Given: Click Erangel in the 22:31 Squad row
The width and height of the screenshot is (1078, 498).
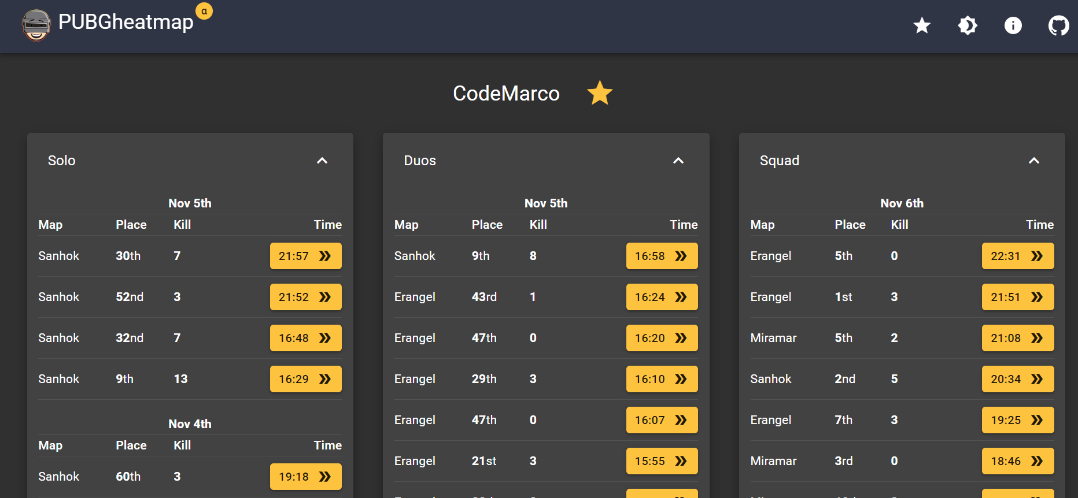Looking at the screenshot, I should [771, 256].
